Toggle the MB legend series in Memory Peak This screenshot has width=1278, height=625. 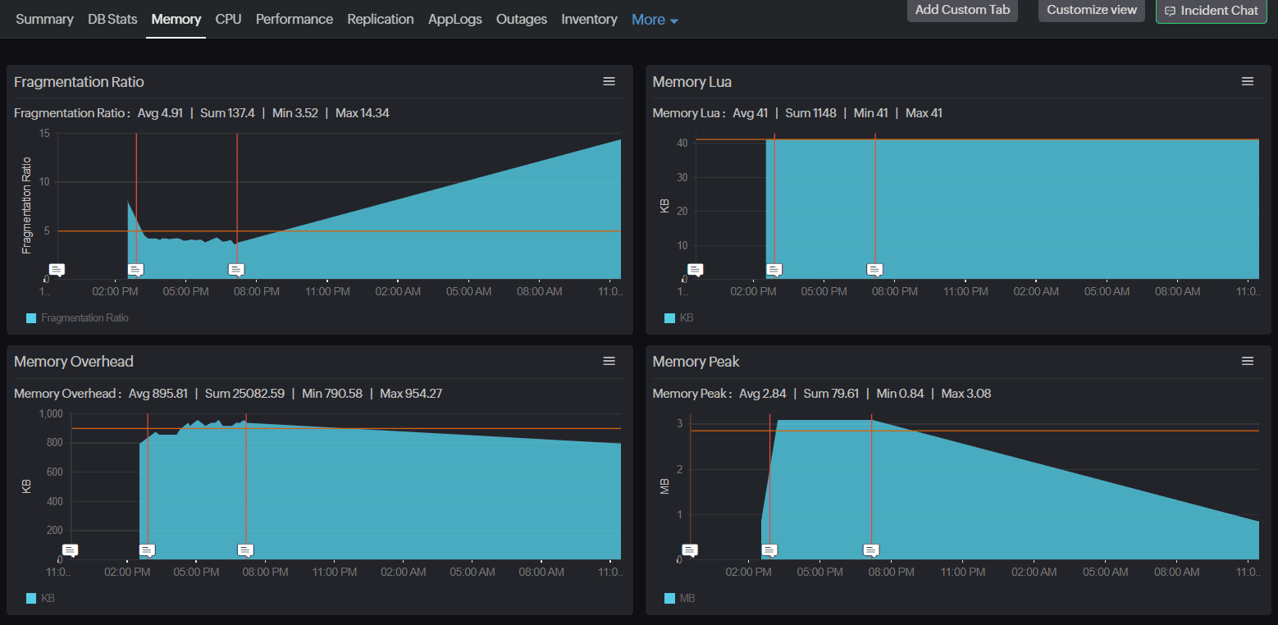coord(687,598)
